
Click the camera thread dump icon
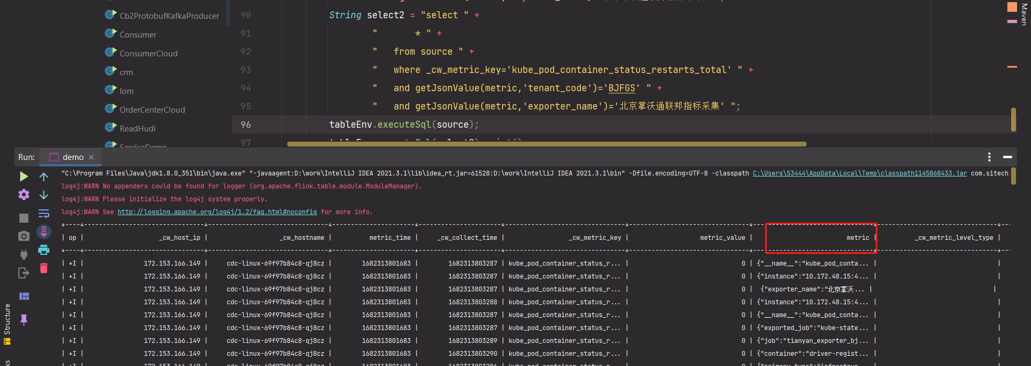[24, 236]
